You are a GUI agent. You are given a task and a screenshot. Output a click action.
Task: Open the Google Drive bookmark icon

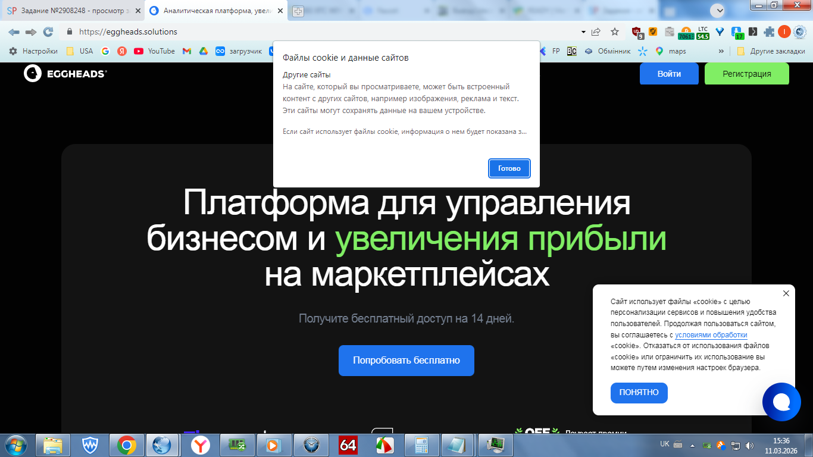tap(204, 51)
